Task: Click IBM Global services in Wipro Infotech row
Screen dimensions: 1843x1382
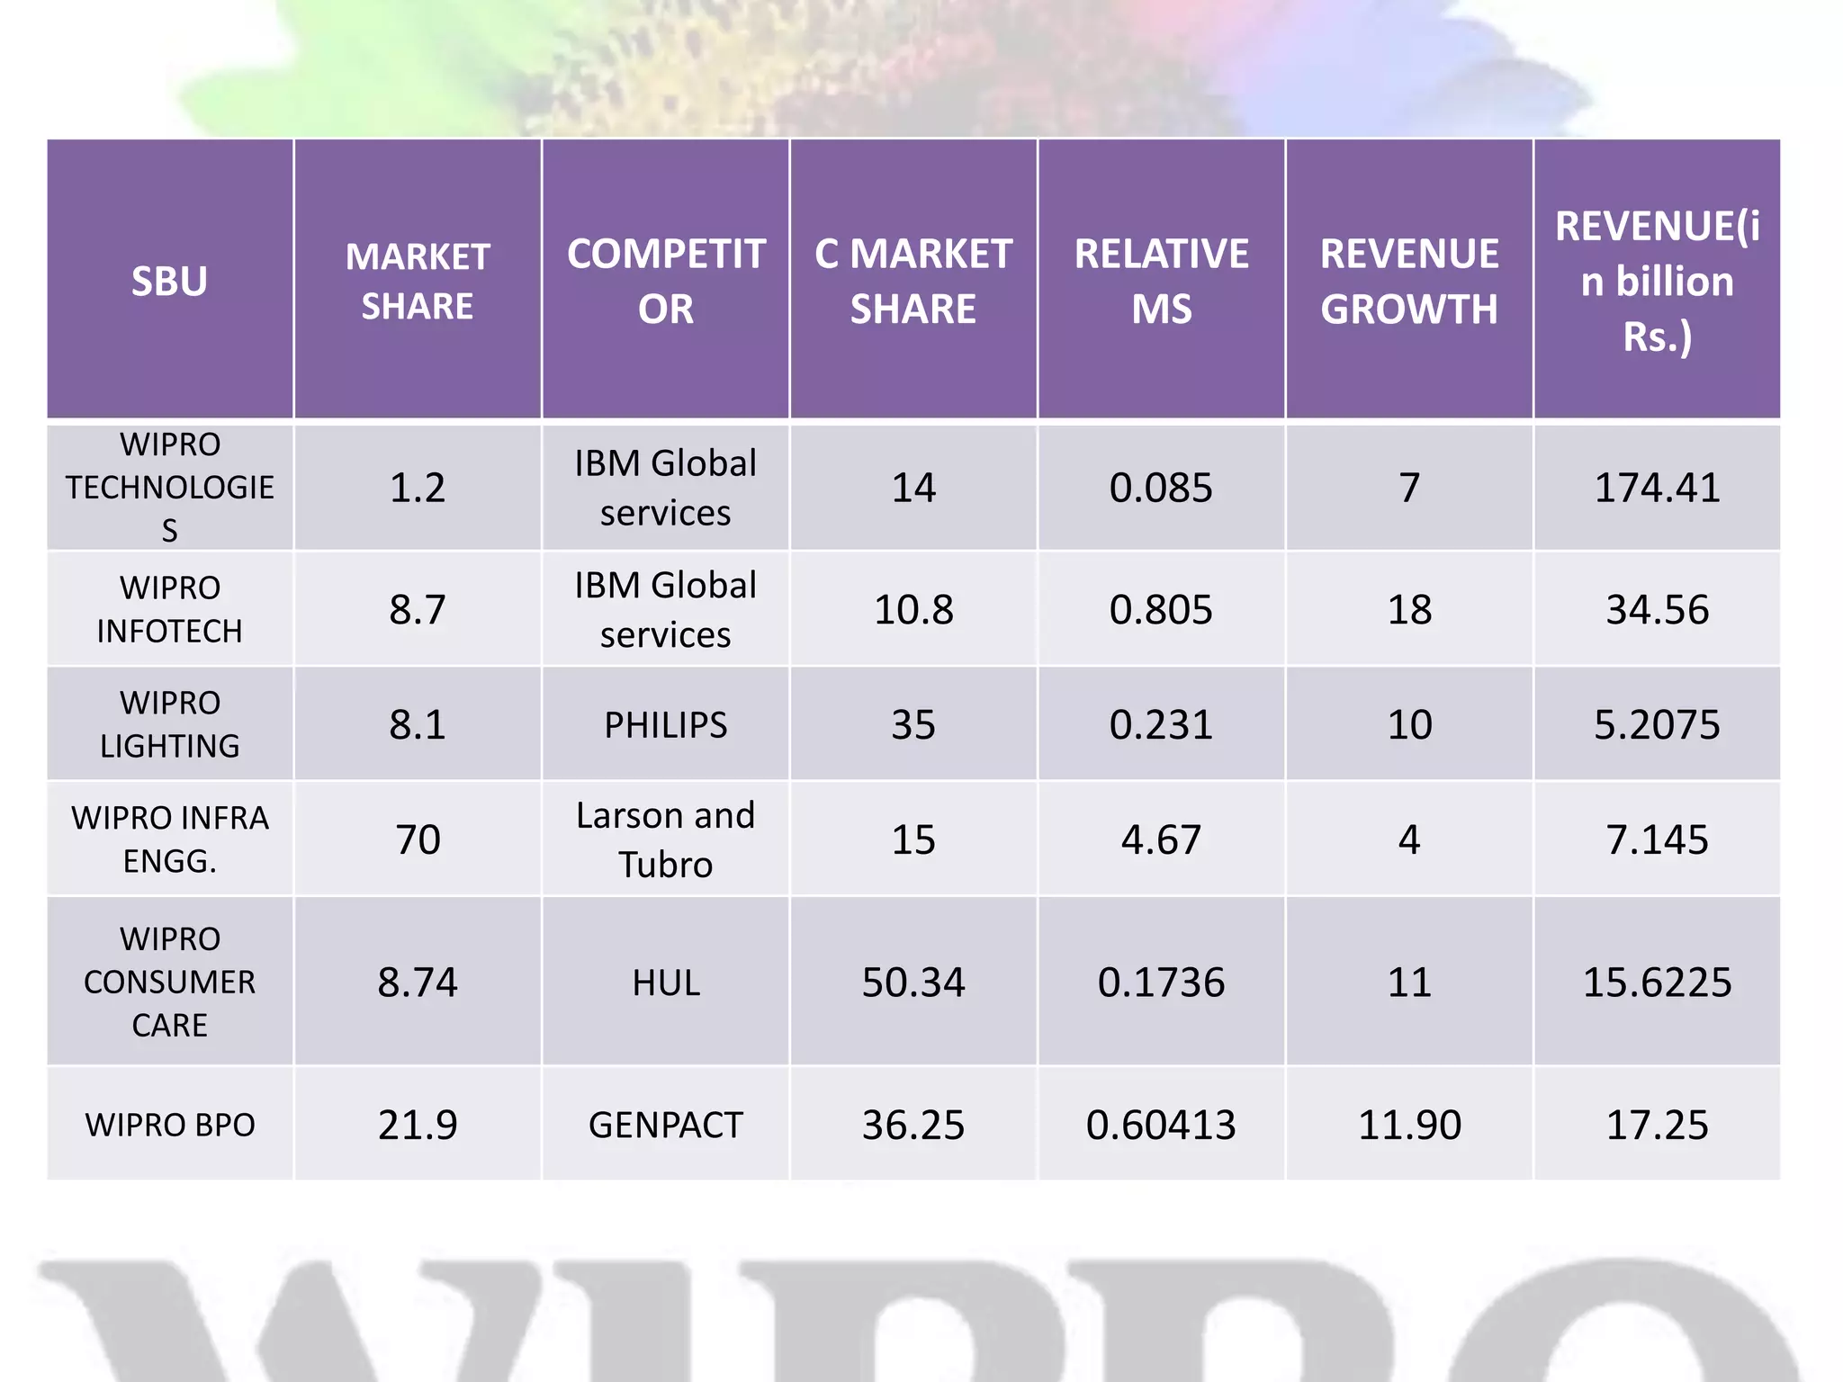Action: coord(666,609)
